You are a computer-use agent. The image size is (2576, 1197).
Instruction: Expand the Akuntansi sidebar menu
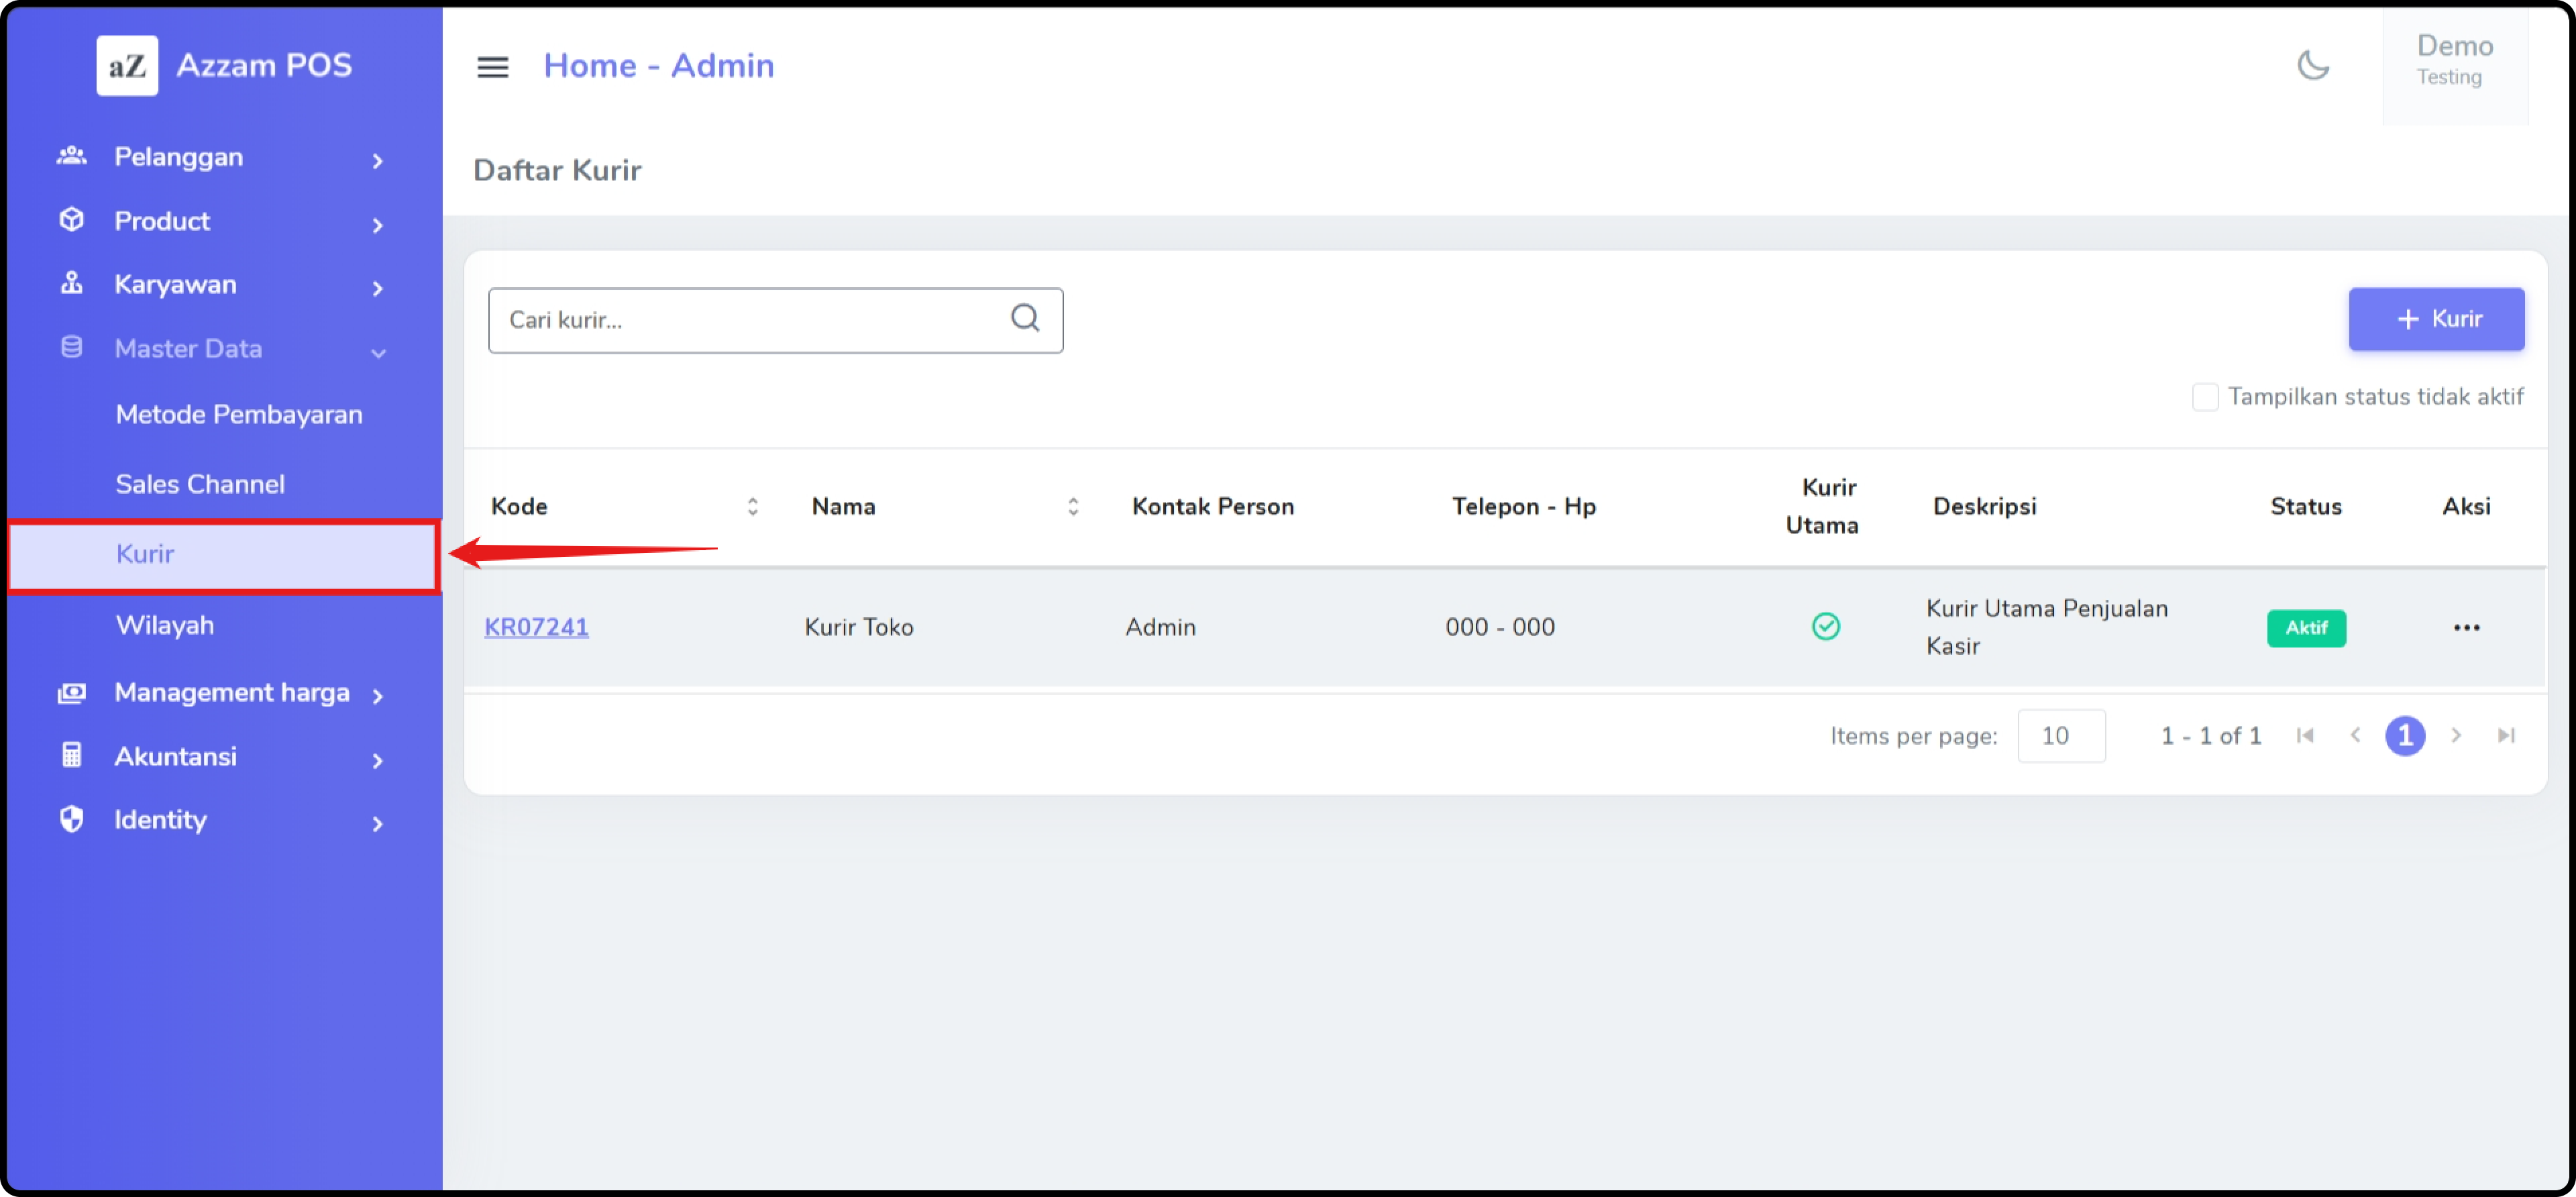(220, 757)
